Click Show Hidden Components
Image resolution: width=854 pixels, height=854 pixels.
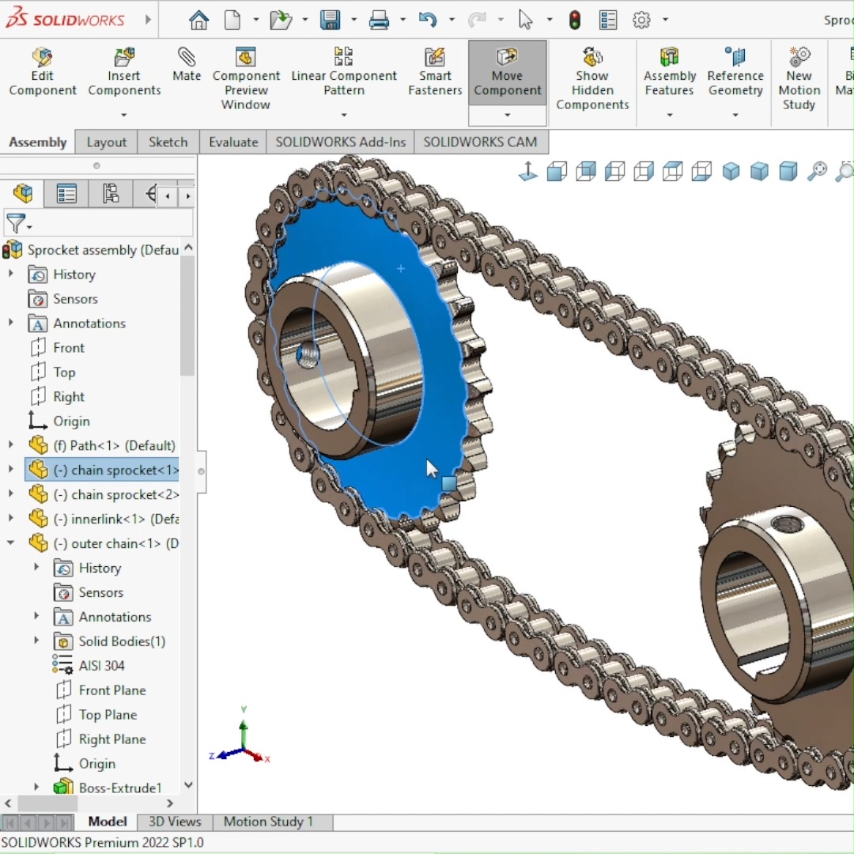[592, 78]
